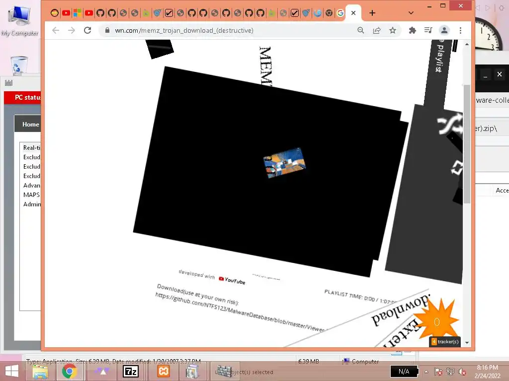Open the taskbar clock showing 8:16 PM
Viewport: 509px width, 381px height.
point(487,372)
